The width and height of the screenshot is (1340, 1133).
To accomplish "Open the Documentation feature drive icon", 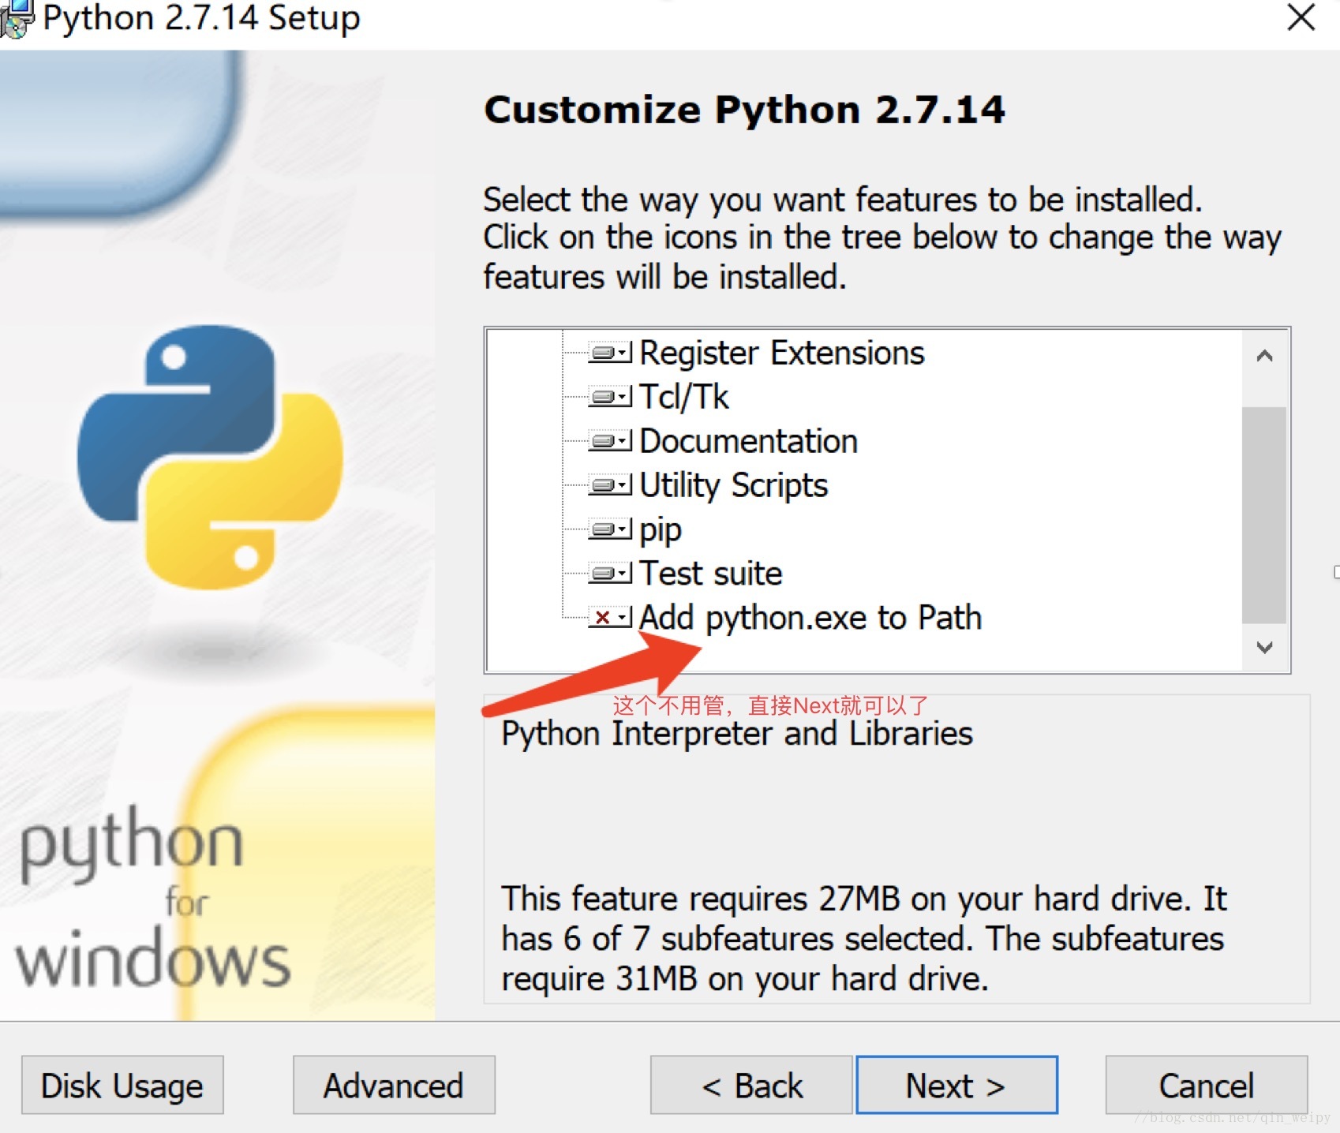I will pyautogui.click(x=610, y=441).
